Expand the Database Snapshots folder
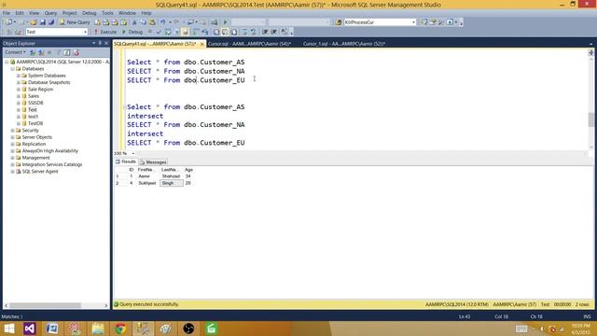 pos(19,82)
